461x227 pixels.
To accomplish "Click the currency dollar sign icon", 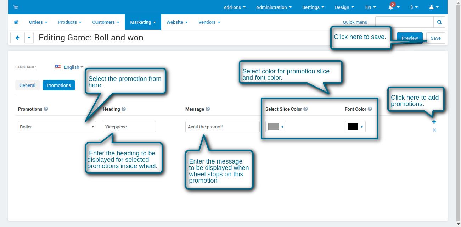I will click(x=412, y=7).
